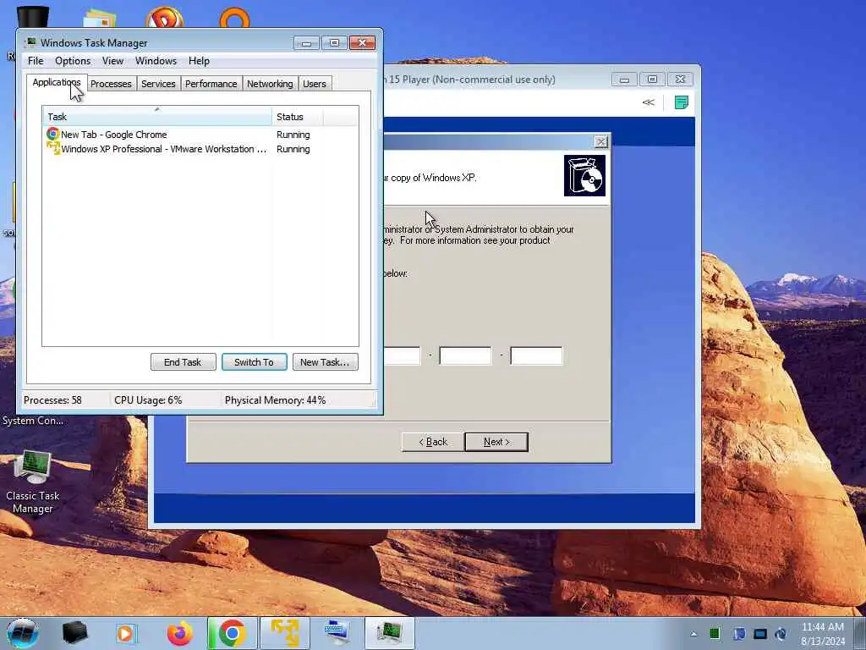Click the VMware Player window title text
This screenshot has height=650, width=866.
pos(469,79)
